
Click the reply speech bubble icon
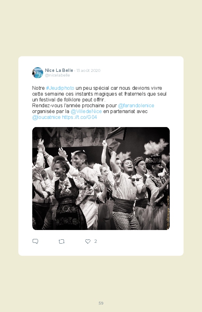click(x=35, y=241)
